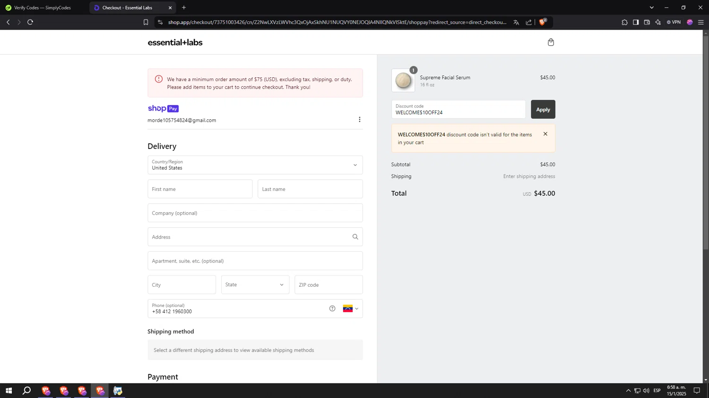Open the browser translate icon
Image resolution: width=709 pixels, height=398 pixels.
pyautogui.click(x=516, y=22)
